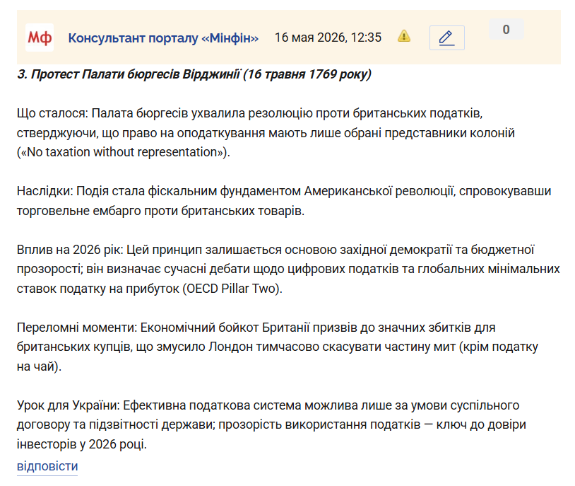The height and width of the screenshot is (486, 575).
Task: Click the paragraph starting with Переломні моменти
Action: (277, 347)
